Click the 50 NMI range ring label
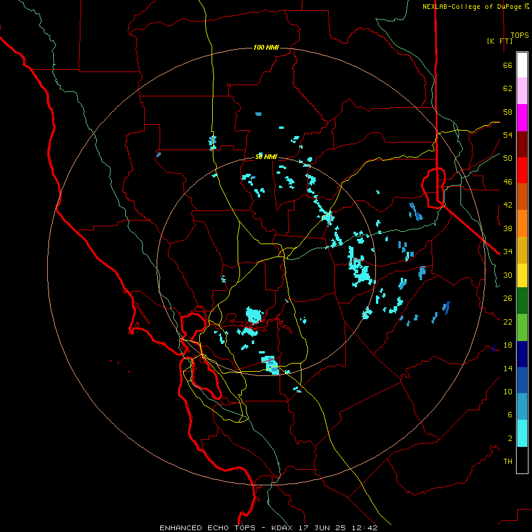 point(266,157)
